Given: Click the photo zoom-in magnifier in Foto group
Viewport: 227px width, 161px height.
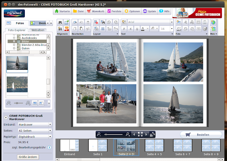Looking at the screenshot, I should (x=192, y=22).
